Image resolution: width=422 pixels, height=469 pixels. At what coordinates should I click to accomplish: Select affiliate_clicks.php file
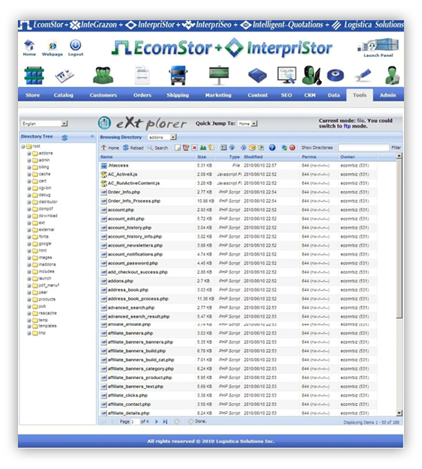[x=238, y=396]
